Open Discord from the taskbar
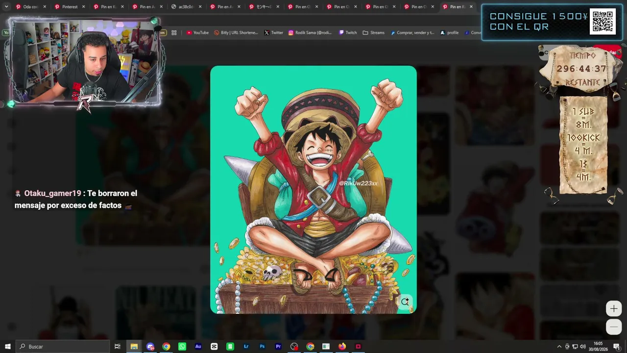Screen dimensions: 627x353 (150, 347)
